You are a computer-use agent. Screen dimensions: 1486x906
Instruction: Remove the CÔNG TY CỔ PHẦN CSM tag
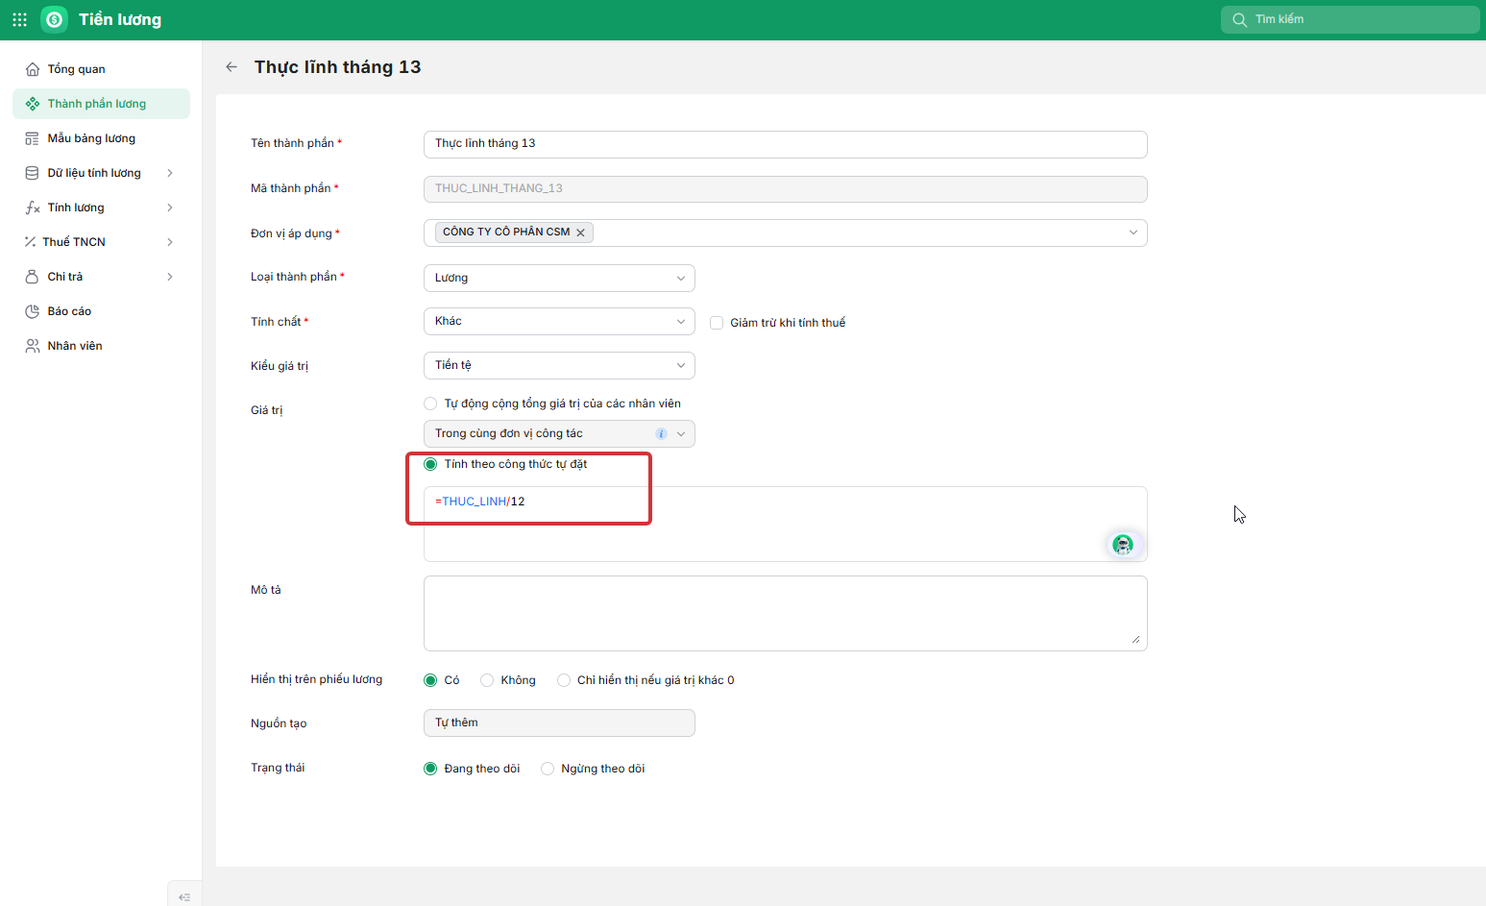click(580, 233)
